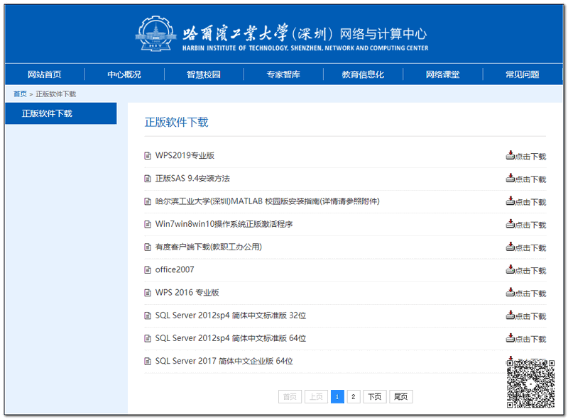Click 点击下载 text for WPS 2016 专业版
568x419 pixels.
(x=530, y=294)
